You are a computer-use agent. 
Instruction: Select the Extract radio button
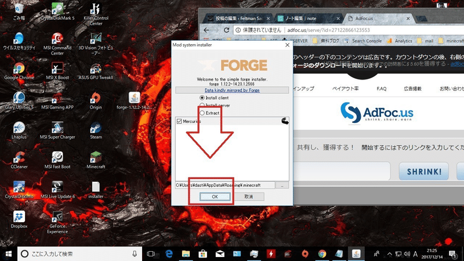point(202,113)
